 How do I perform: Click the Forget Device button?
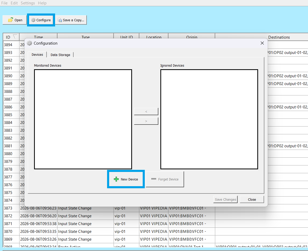(x=165, y=179)
